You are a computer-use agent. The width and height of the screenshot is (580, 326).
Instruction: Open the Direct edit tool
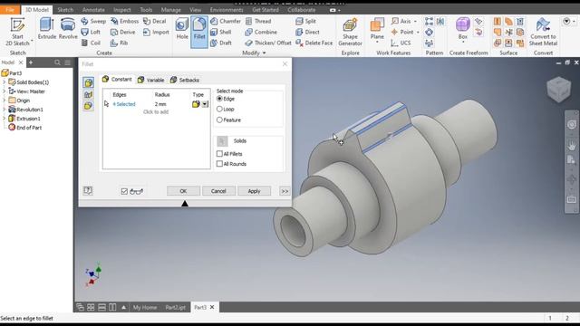pyautogui.click(x=307, y=33)
